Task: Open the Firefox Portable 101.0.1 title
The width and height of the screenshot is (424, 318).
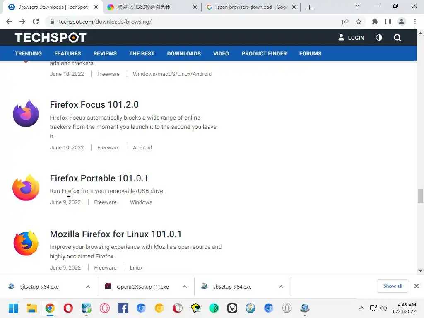Action: point(99,178)
